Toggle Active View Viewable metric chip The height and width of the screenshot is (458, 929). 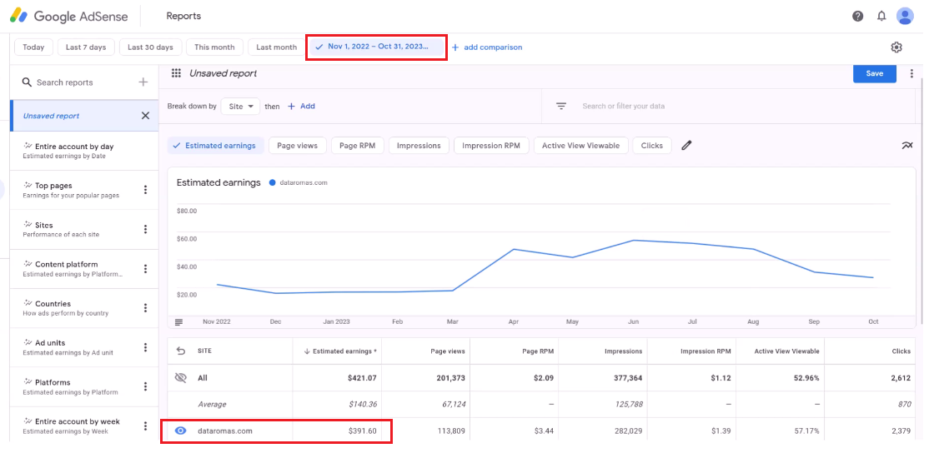pyautogui.click(x=580, y=146)
